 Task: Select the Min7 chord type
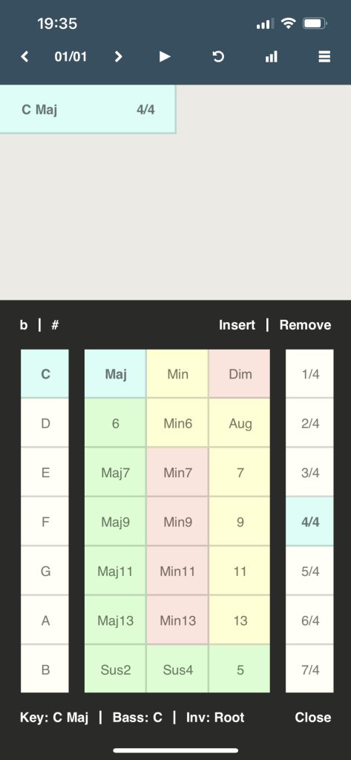pyautogui.click(x=177, y=473)
